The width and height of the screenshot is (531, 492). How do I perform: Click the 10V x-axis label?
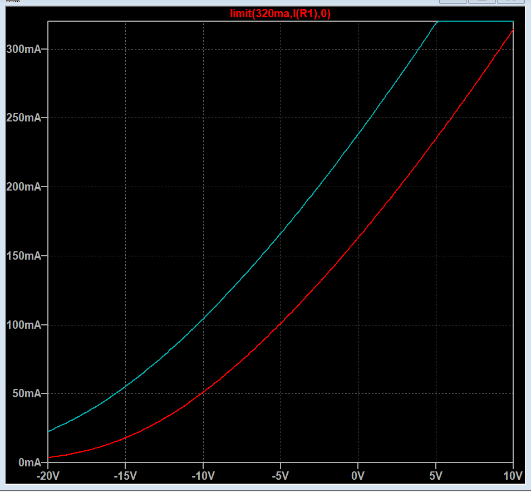pyautogui.click(x=513, y=476)
